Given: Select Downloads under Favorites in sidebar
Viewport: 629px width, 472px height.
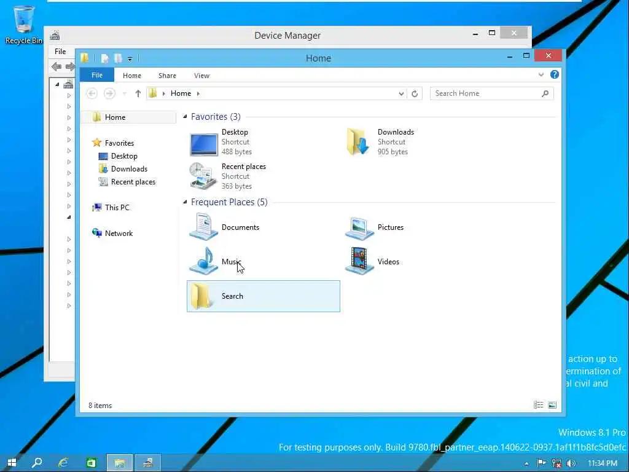Looking at the screenshot, I should coord(129,169).
